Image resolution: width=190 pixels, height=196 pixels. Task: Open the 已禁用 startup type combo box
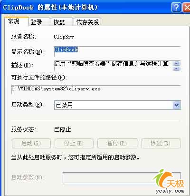point(117,105)
